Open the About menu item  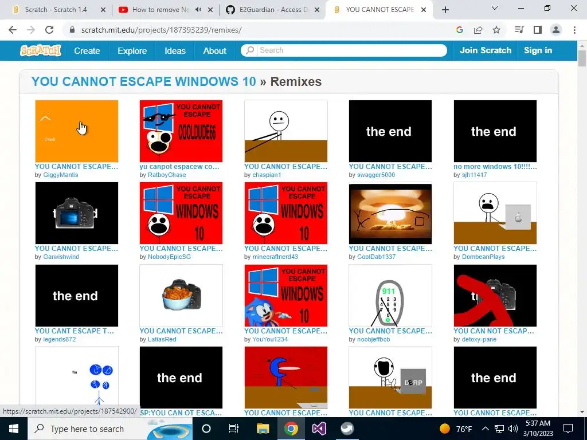pyautogui.click(x=214, y=51)
